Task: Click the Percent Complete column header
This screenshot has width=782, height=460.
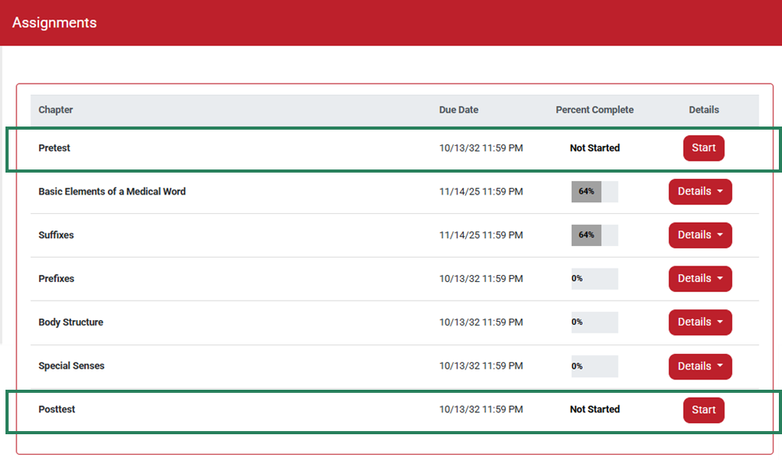Action: [x=594, y=110]
